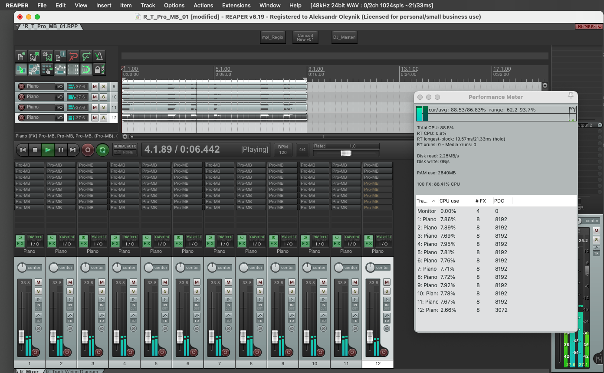Screen dimensions: 604x373
Task: Toggle ripple editing toolbar icon
Action: pyautogui.click(x=47, y=69)
